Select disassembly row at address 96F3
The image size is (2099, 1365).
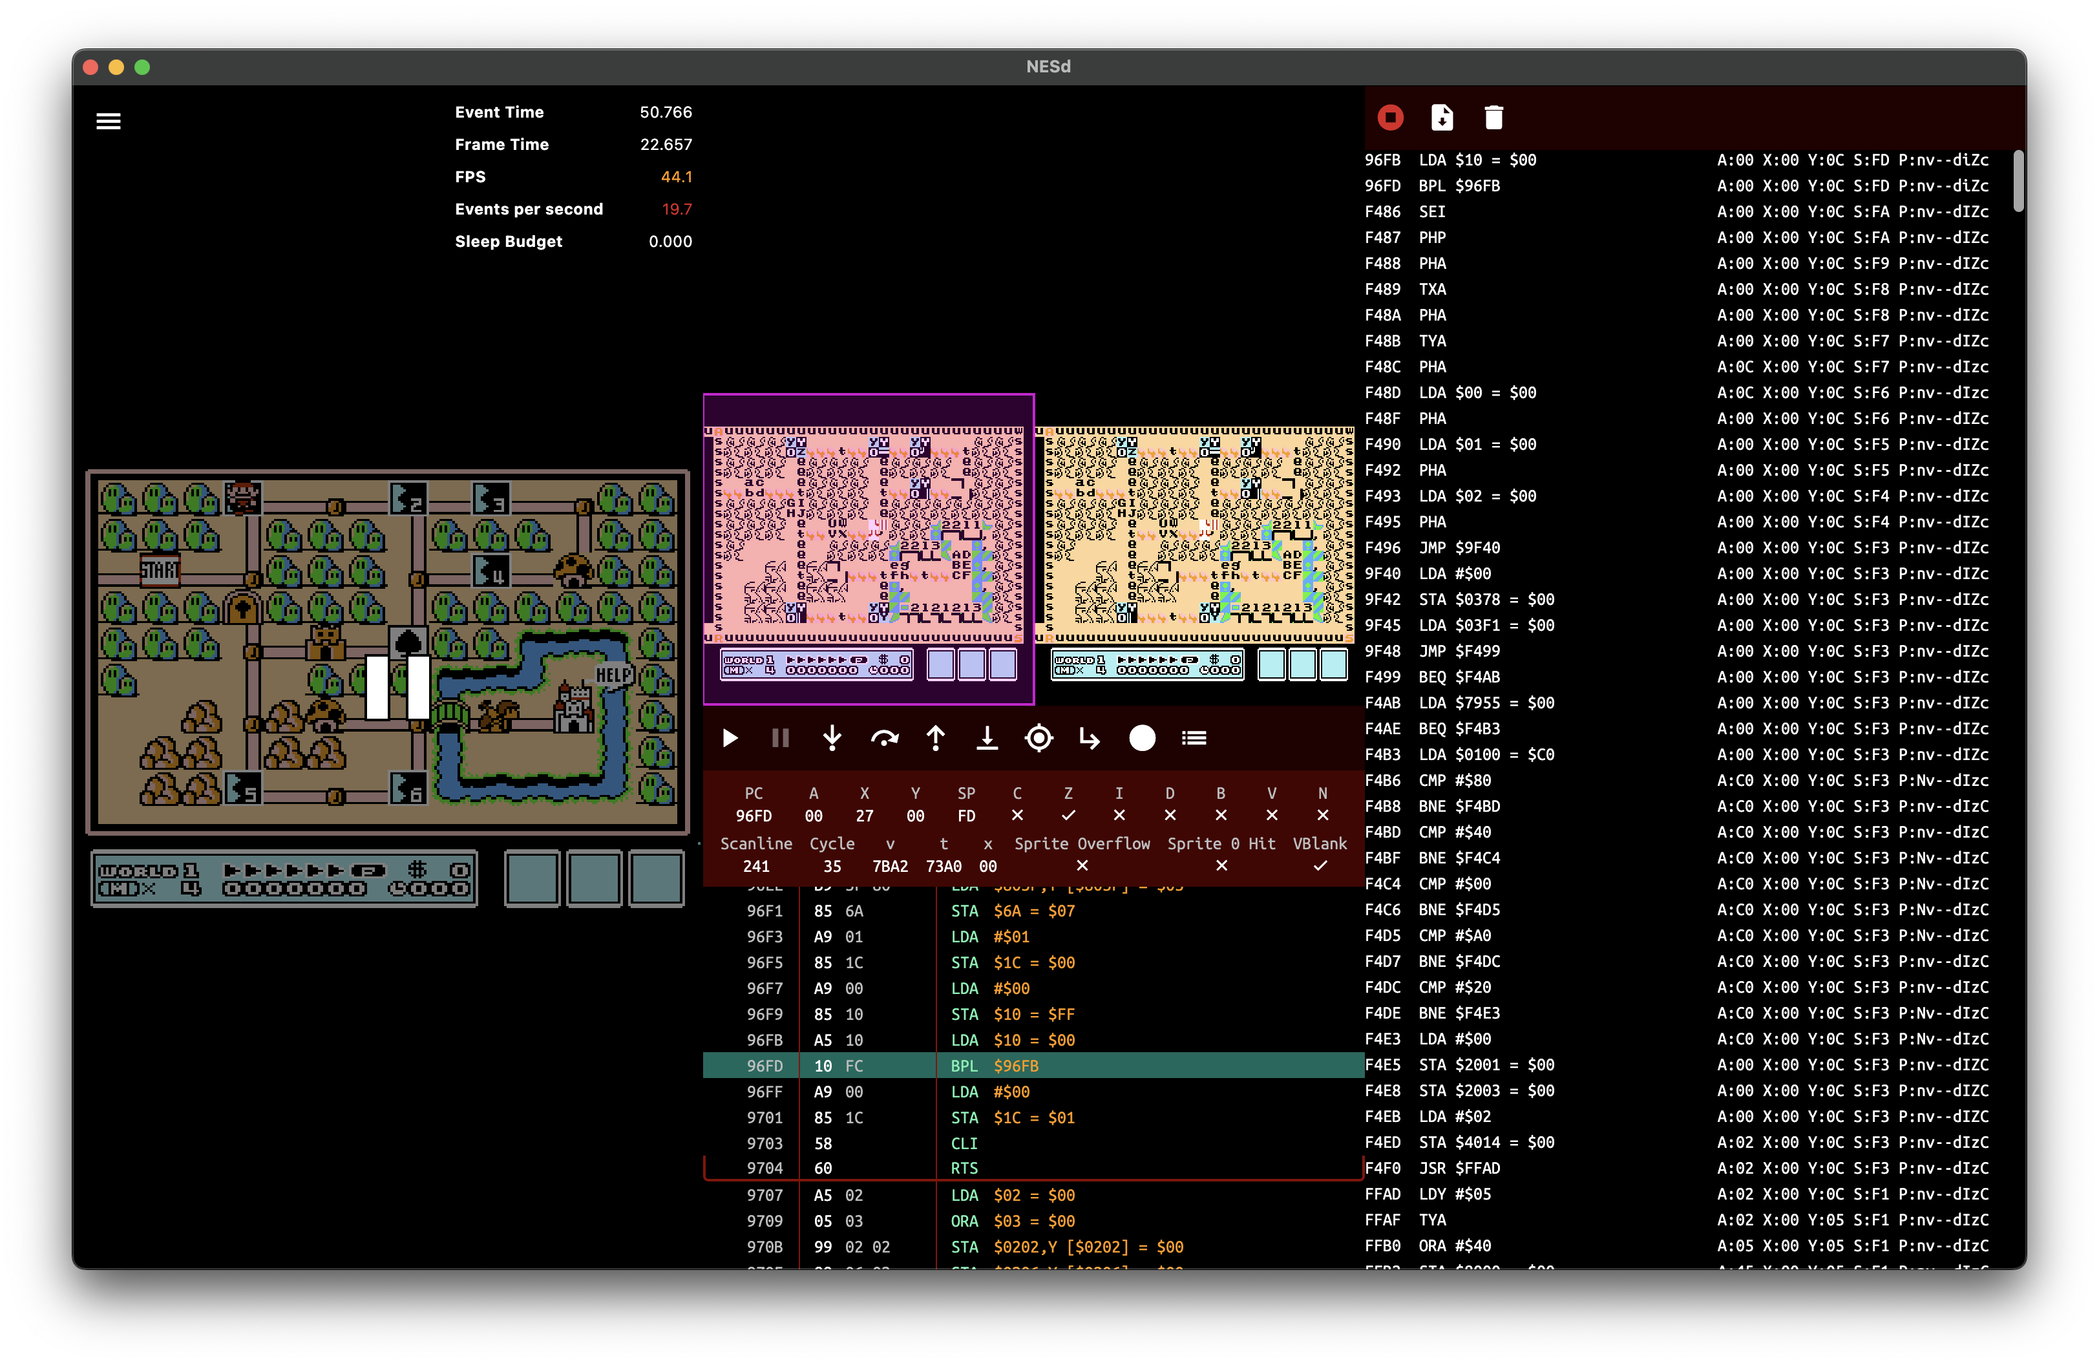pyautogui.click(x=1033, y=936)
